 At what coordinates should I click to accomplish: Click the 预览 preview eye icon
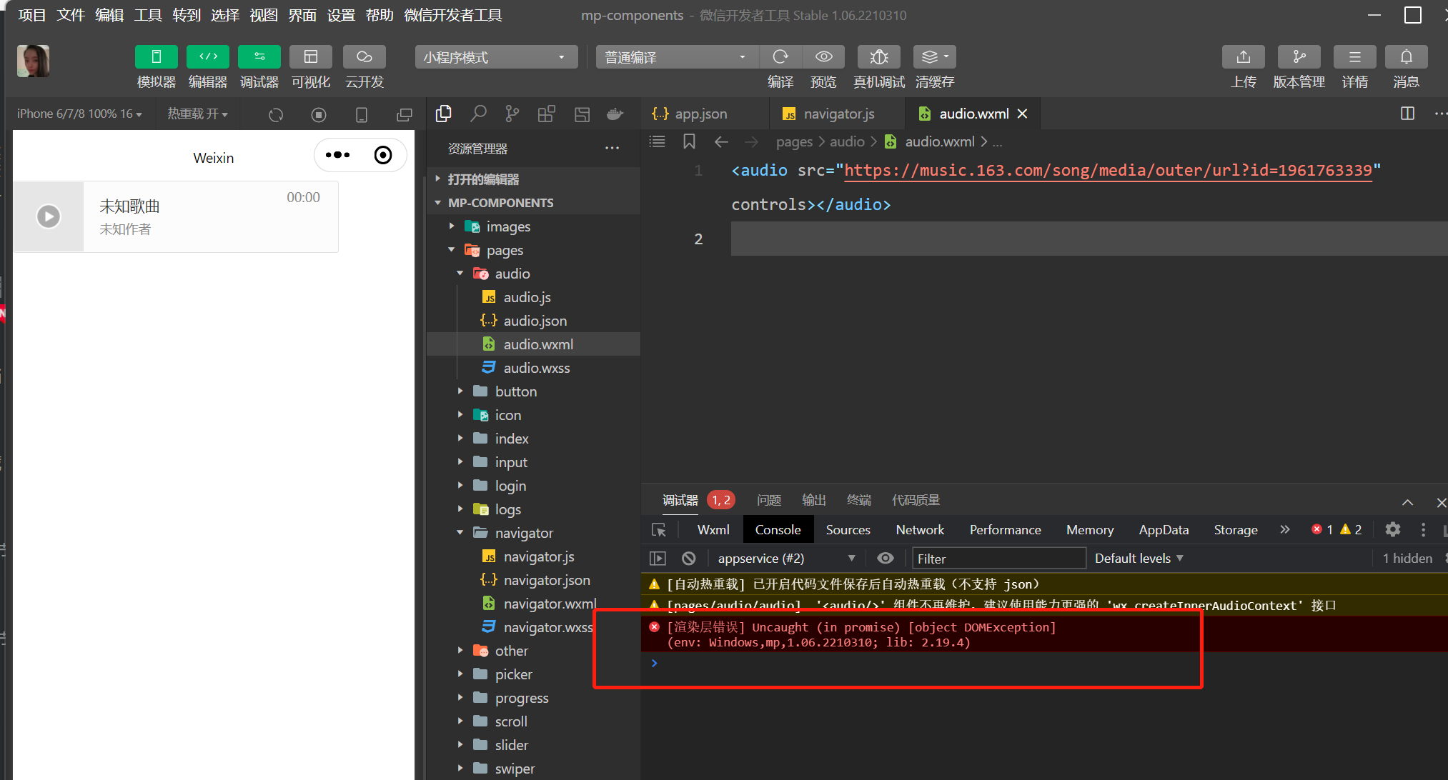click(823, 56)
